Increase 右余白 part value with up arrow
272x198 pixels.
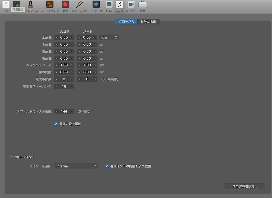tap(95, 59)
